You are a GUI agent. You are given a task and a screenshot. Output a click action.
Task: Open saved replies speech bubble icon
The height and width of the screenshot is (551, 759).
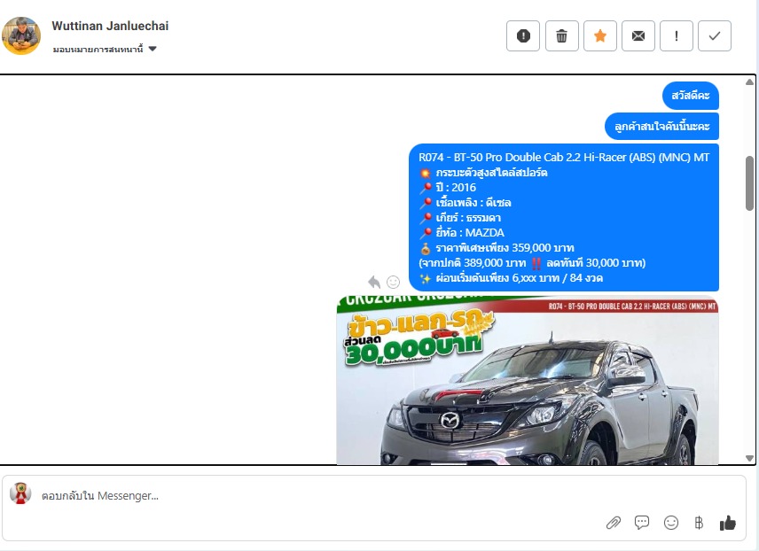click(x=642, y=523)
